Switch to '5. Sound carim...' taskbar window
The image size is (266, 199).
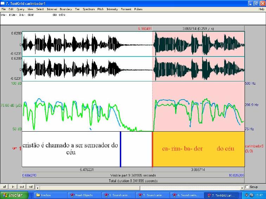[153, 195]
